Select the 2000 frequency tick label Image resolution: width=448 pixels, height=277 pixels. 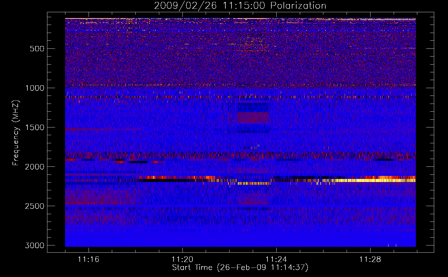tap(35, 167)
